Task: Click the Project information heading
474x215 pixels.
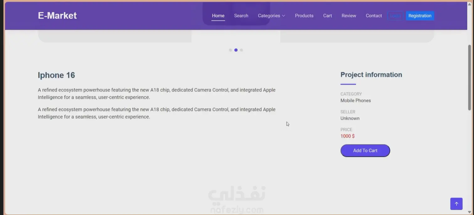Action: tap(371, 75)
